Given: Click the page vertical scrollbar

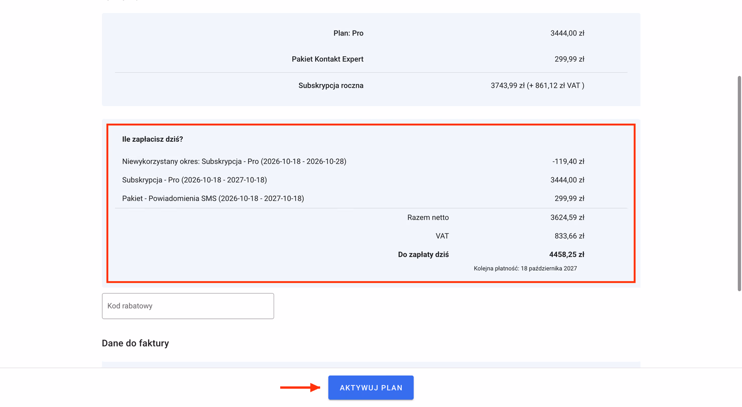Looking at the screenshot, I should click(x=739, y=183).
